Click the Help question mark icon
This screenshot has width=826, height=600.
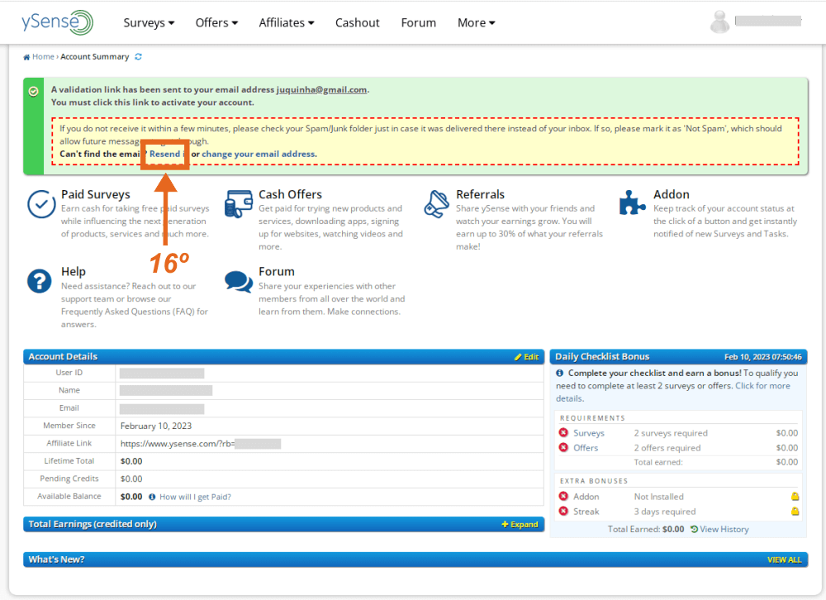(x=40, y=281)
